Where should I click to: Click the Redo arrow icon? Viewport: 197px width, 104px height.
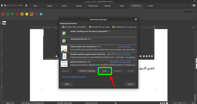click(x=21, y=5)
